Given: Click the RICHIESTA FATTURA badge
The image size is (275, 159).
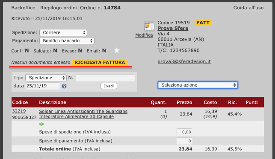Looking at the screenshot, I should [x=100, y=62].
